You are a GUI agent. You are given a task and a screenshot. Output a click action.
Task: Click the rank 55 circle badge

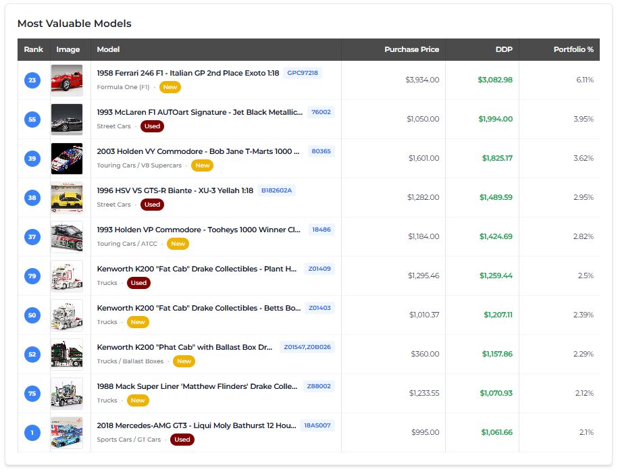[32, 120]
